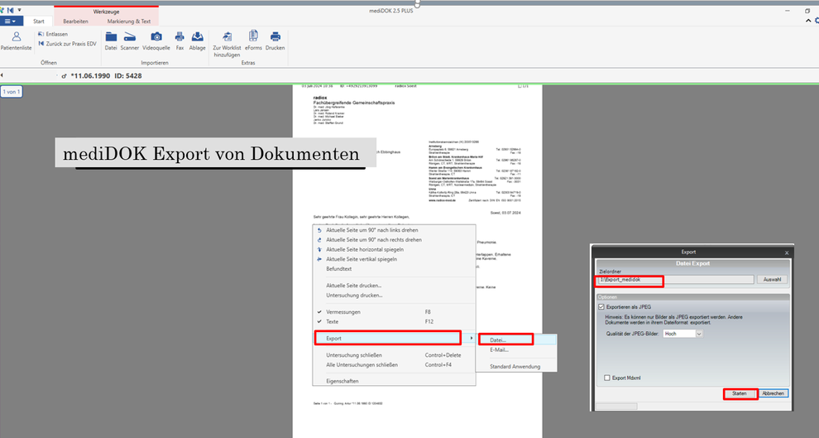
Task: Switch to Markierung & Text tab
Action: click(129, 22)
